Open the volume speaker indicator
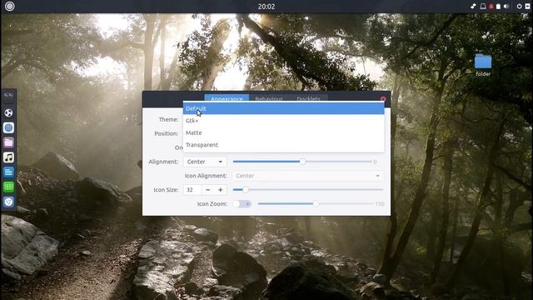 pos(506,7)
